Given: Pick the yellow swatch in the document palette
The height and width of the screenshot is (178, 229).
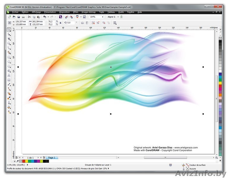Looking at the screenshot, I should pyautogui.click(x=27, y=161).
